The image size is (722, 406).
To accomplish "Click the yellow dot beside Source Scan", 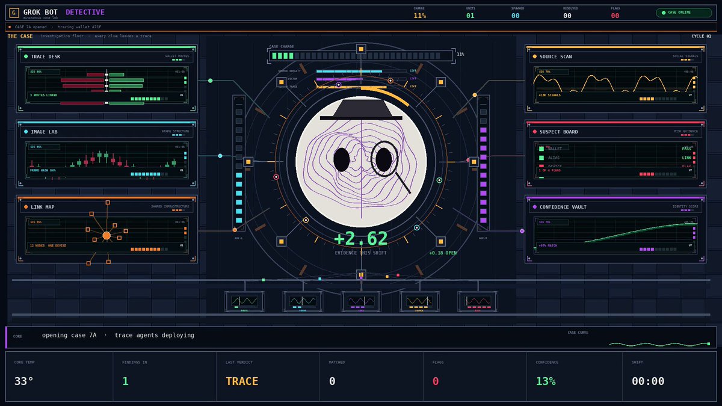I will (535, 57).
